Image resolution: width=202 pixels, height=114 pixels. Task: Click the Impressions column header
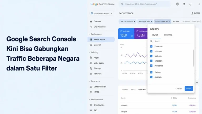(x=192, y=98)
